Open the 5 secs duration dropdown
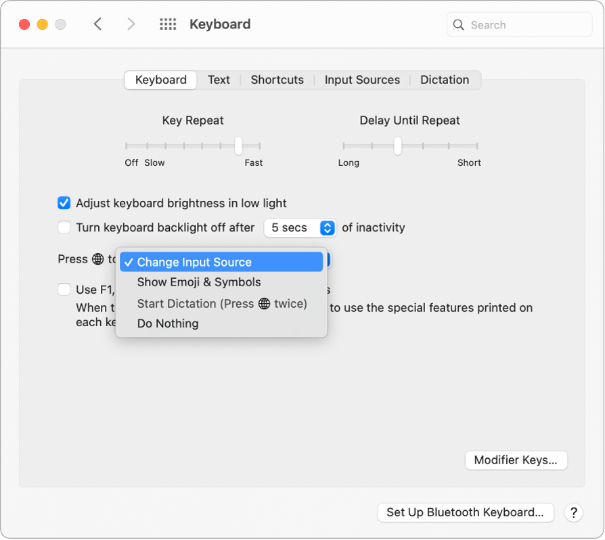 [x=300, y=228]
